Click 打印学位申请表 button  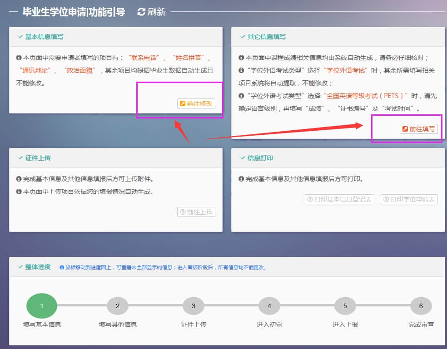[409, 199]
